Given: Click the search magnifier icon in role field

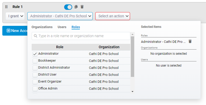Looking at the screenshot, I should 36,36.
